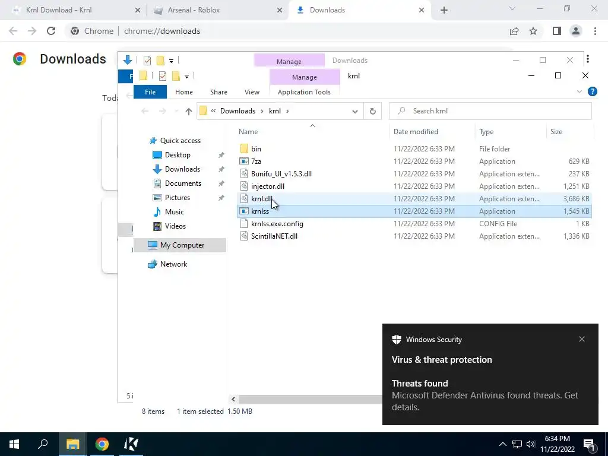Select the 7za application file
Screen dimensions: 608x456
click(x=413, y=161)
